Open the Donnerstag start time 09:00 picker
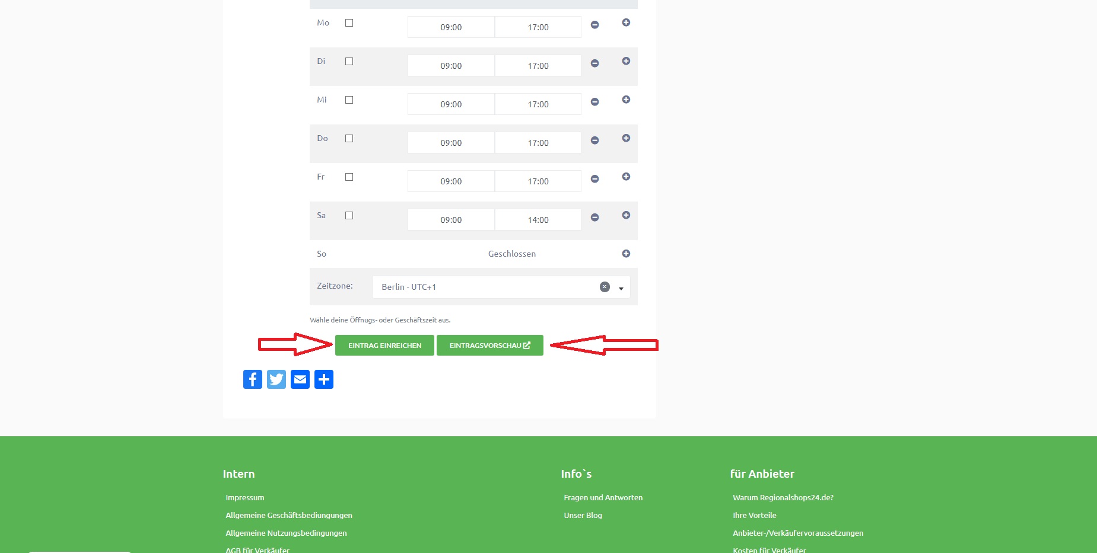 tap(451, 143)
